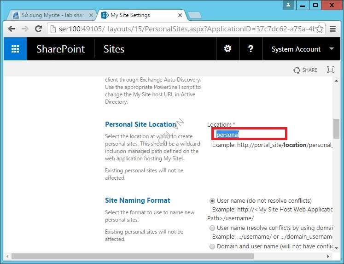Toggle focus on content mode icon
344x264 pixels.
coord(330,70)
